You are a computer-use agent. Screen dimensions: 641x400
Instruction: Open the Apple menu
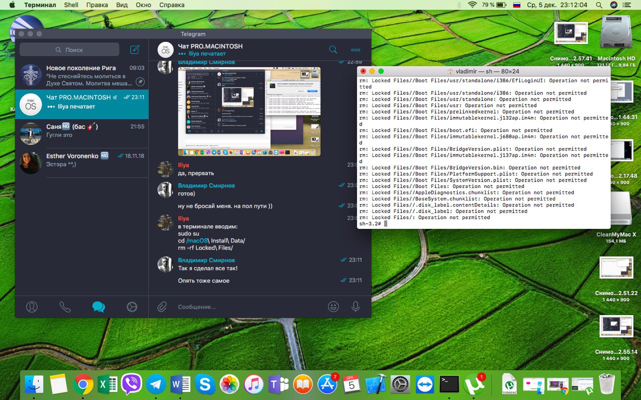[x=12, y=5]
